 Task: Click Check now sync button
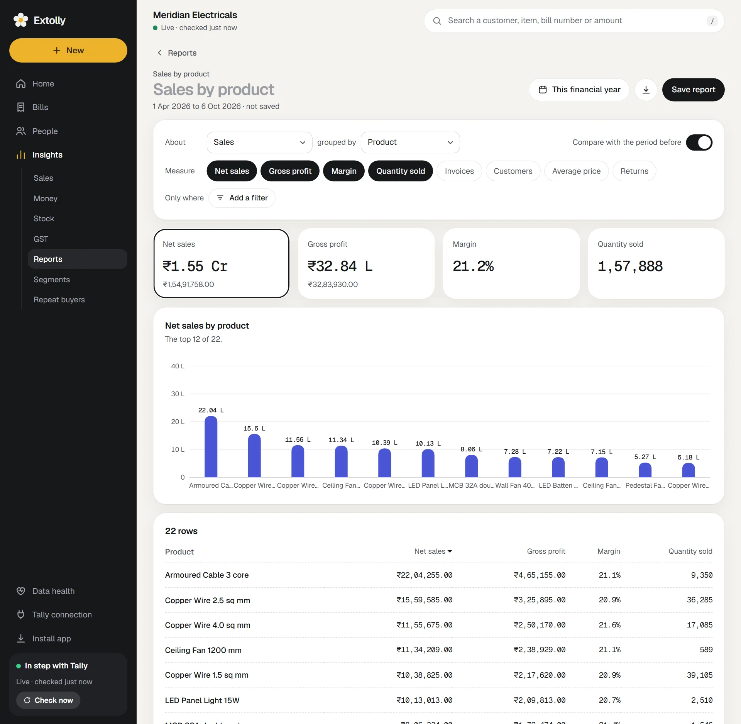click(48, 700)
